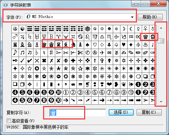
Task: Choose the outlined circled digit 1
Action: point(66,92)
